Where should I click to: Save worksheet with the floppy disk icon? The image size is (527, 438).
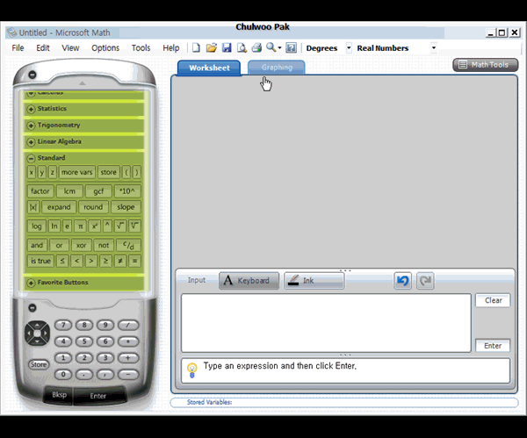[x=227, y=48]
